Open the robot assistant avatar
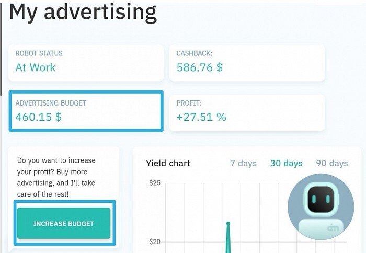This screenshot has width=366, height=253. point(321,206)
